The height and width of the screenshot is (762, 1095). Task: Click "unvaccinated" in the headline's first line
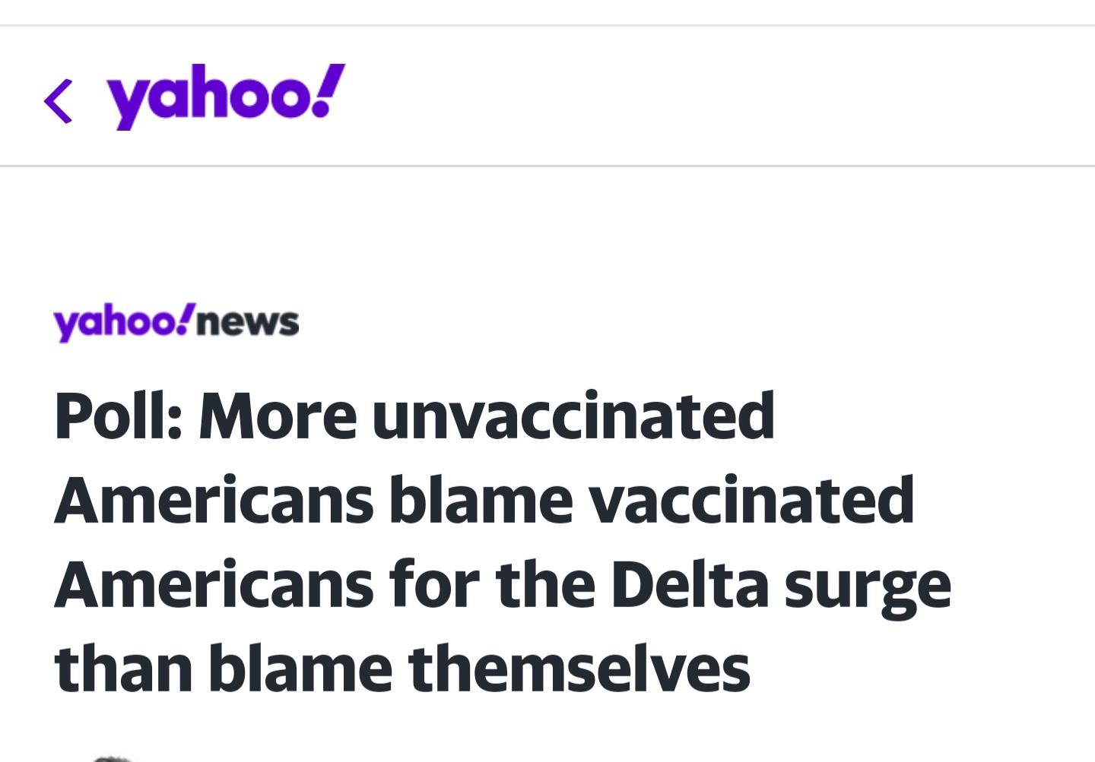click(573, 416)
